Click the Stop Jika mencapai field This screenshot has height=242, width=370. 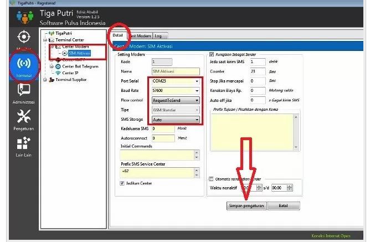[258, 81]
